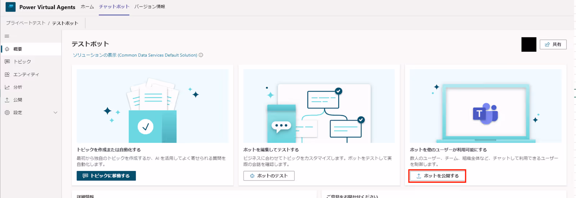Screen dimensions: 576x198
Task: Click the Teams laptop illustration
Action: pos(486,106)
